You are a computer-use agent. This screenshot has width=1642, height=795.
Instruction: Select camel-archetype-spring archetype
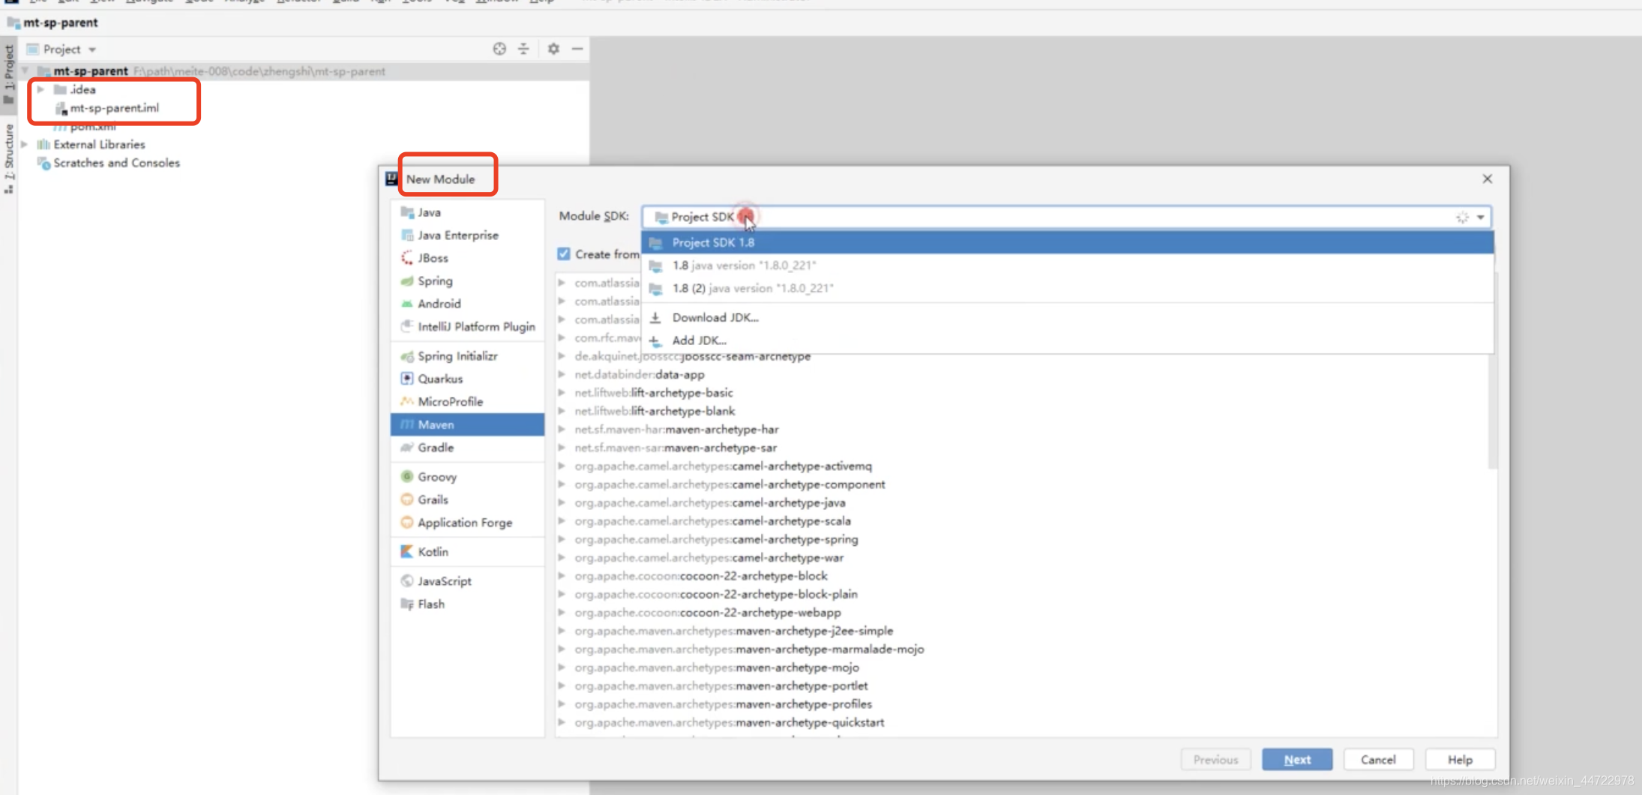(x=716, y=540)
